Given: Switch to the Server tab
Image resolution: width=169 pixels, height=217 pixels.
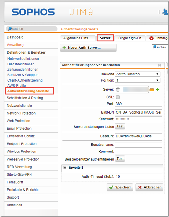Looking at the screenshot, I should click(x=105, y=38).
